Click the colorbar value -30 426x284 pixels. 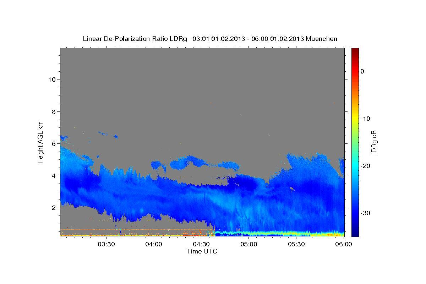pyautogui.click(x=366, y=213)
